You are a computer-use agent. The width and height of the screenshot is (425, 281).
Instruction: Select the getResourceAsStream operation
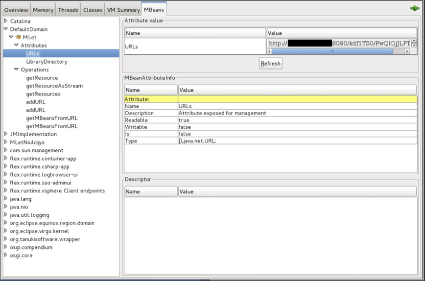click(x=54, y=86)
